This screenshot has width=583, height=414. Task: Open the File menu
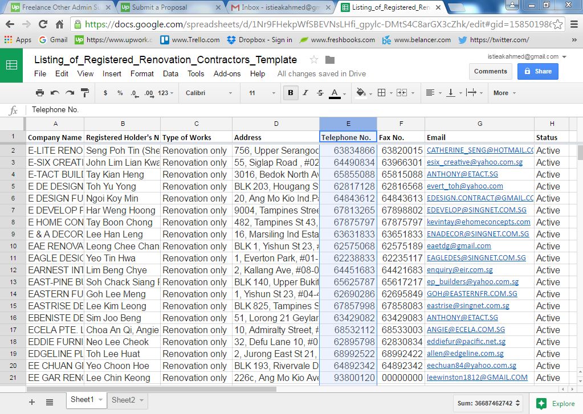tap(40, 73)
